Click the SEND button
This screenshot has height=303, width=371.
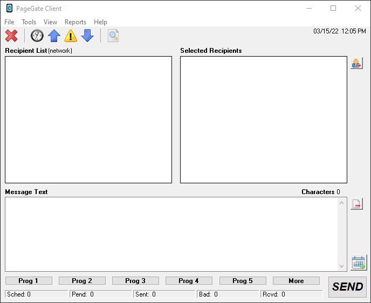tap(348, 287)
